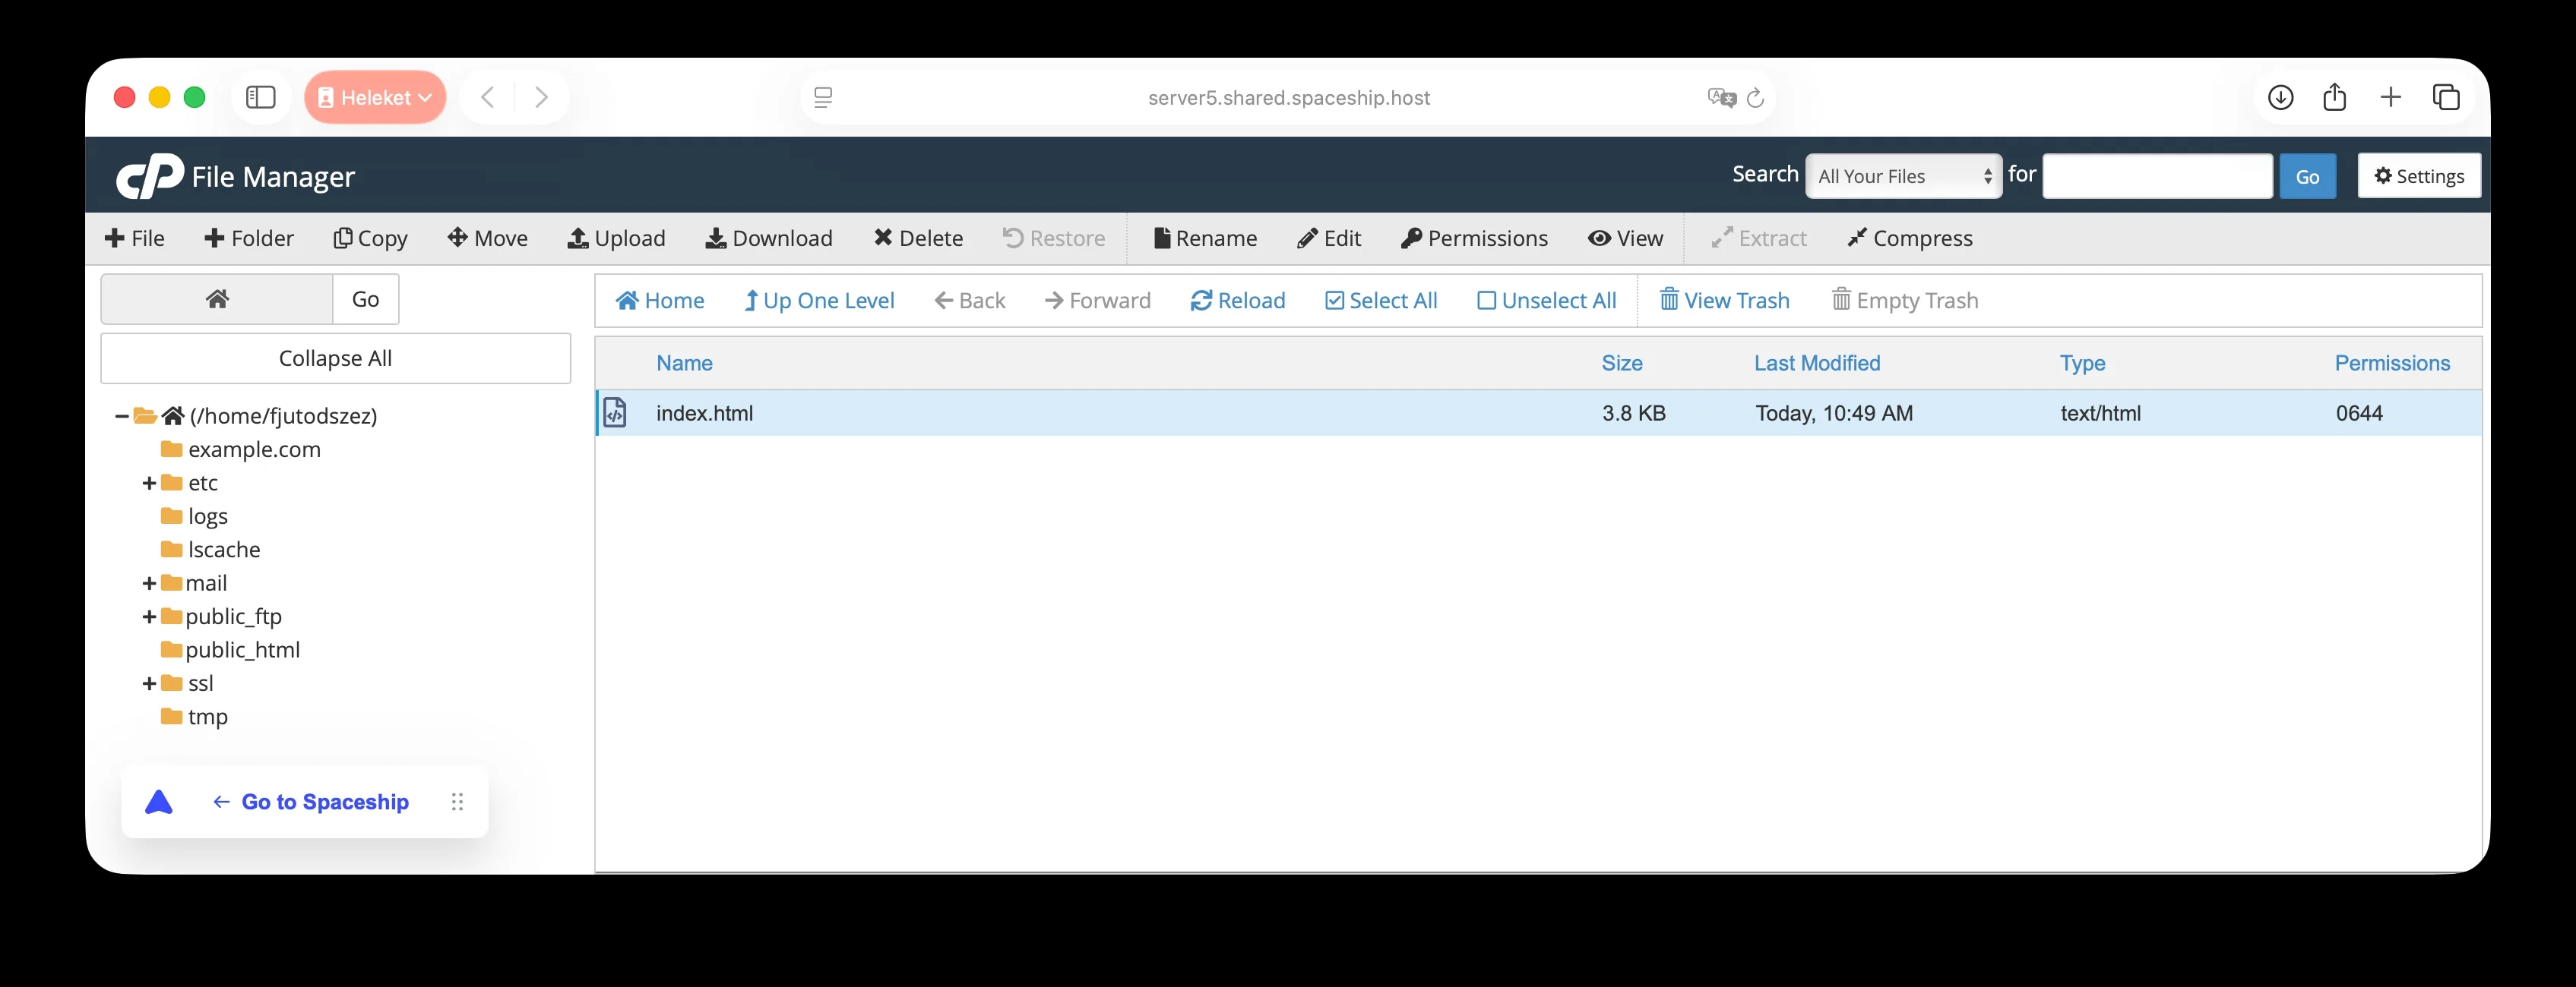Copy the selected file
Image resolution: width=2576 pixels, height=987 pixels.
(x=370, y=238)
